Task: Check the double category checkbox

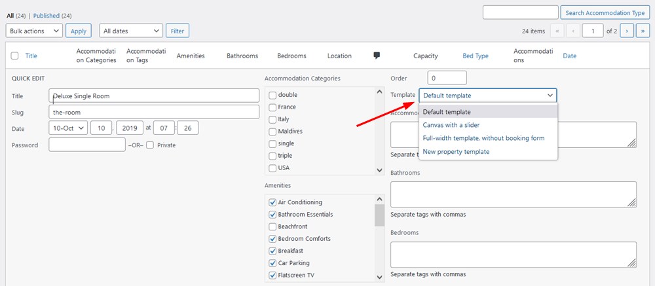Action: [x=272, y=95]
